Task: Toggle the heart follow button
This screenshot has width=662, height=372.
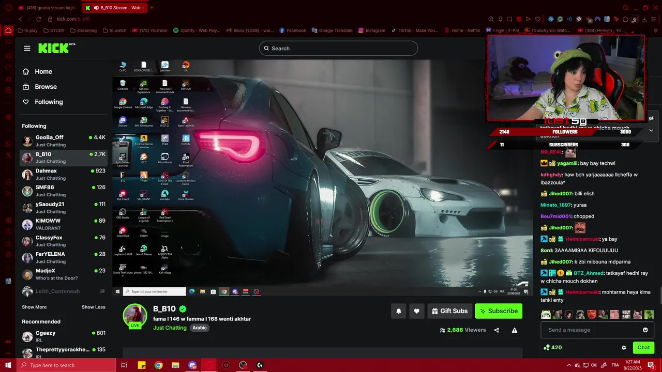Action: 417,311
